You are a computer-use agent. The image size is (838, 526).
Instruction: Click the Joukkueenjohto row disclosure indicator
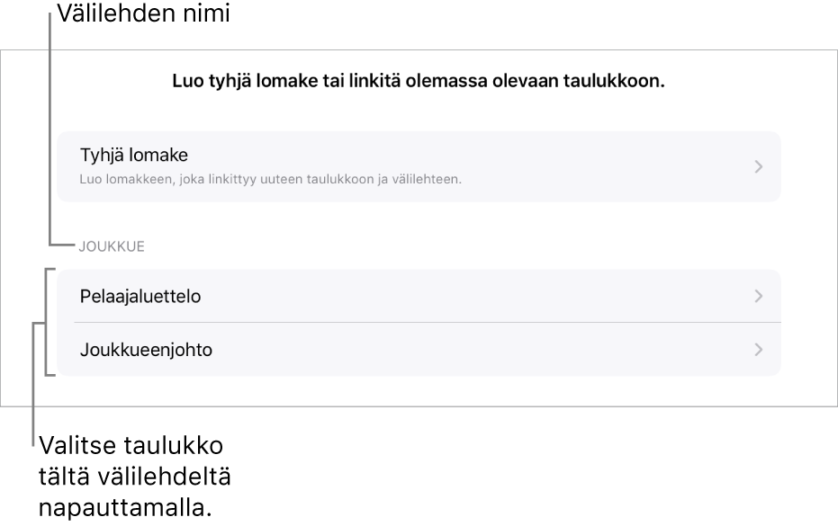click(761, 349)
